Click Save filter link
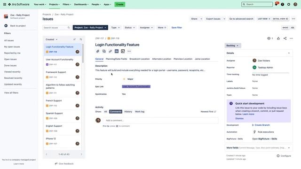 pos(177,28)
